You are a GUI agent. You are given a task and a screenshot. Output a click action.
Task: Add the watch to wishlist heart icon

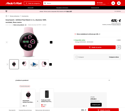(119, 47)
